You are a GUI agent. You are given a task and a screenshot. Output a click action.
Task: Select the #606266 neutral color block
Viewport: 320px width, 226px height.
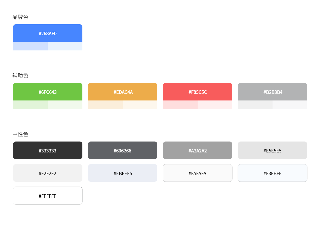123,150
